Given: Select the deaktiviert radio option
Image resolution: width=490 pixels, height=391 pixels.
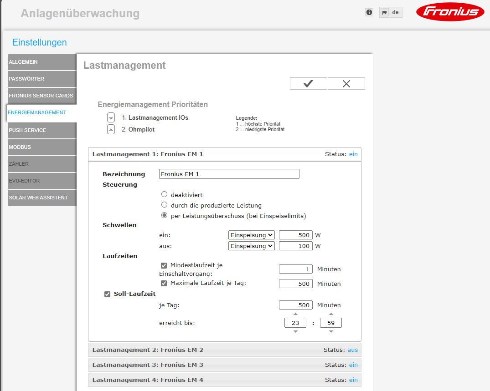Looking at the screenshot, I should tap(164, 194).
